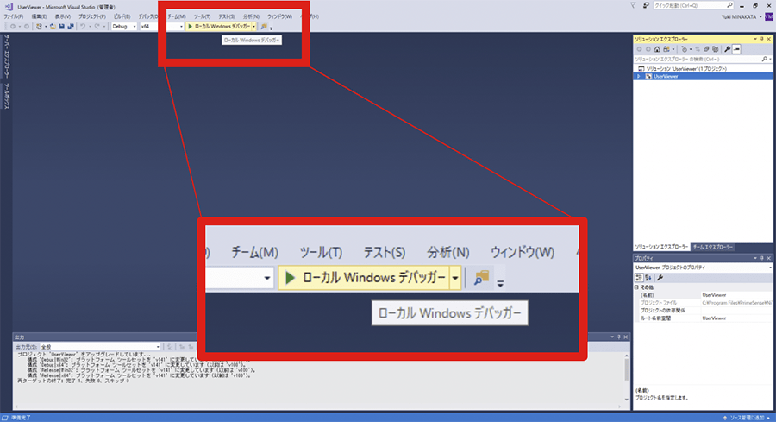
Task: Select the プロジェクト ファイル property row
Action: (x=704, y=303)
